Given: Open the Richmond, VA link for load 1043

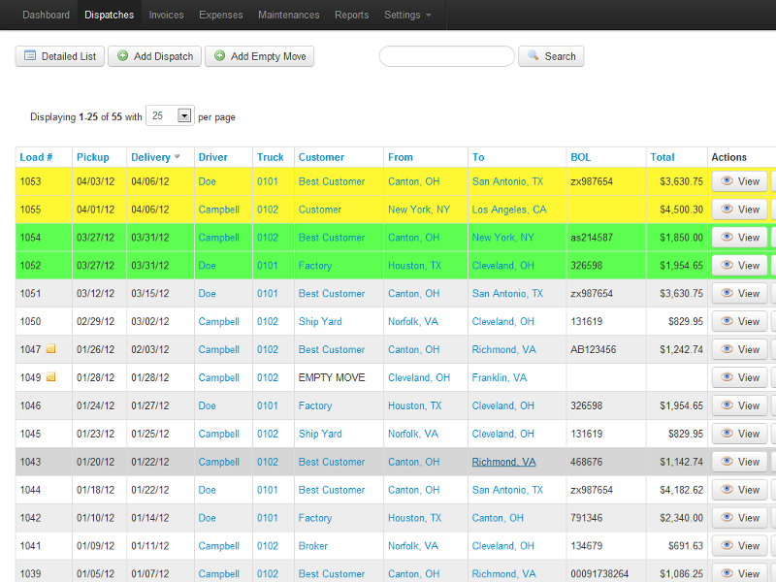Looking at the screenshot, I should (503, 462).
